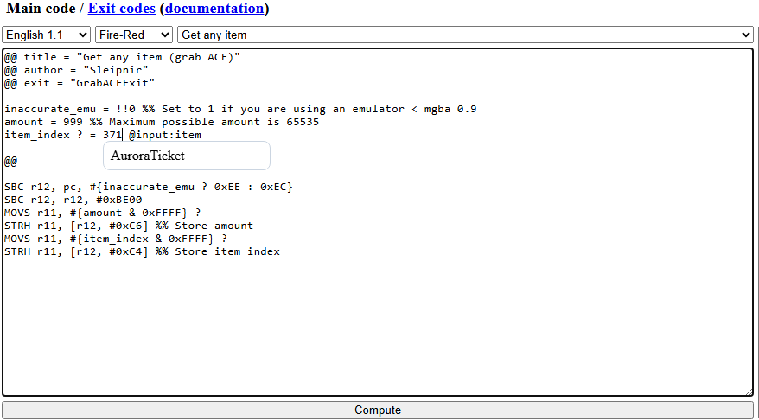Click the author line "Sleipnir"
759x420 pixels.
[76, 70]
